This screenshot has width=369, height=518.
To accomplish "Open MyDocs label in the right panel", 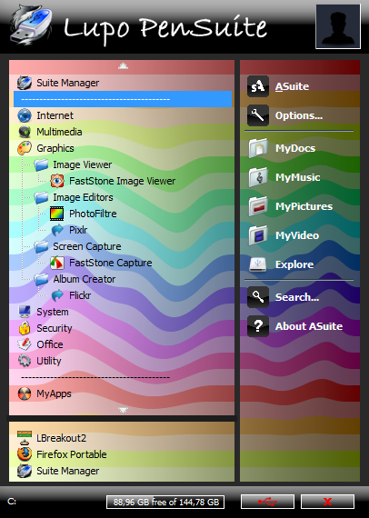I will coord(295,148).
